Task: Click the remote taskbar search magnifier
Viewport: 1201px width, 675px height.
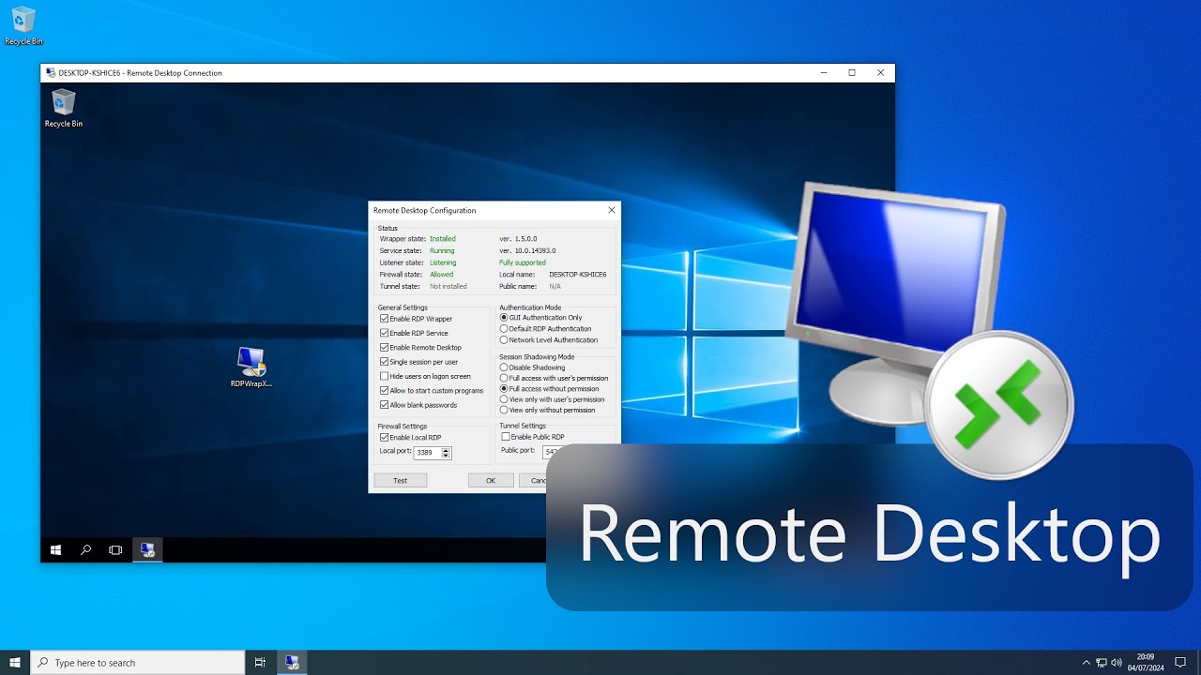Action: pos(85,550)
